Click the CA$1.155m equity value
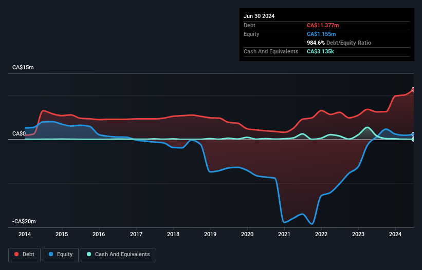 (321, 34)
